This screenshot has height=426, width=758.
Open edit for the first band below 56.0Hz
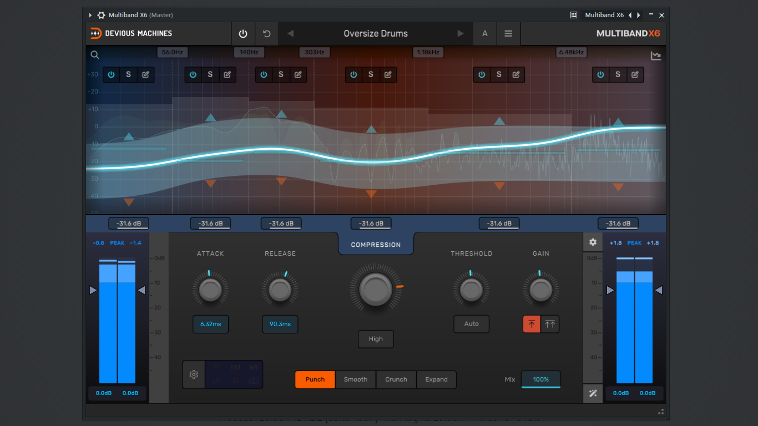pyautogui.click(x=145, y=75)
